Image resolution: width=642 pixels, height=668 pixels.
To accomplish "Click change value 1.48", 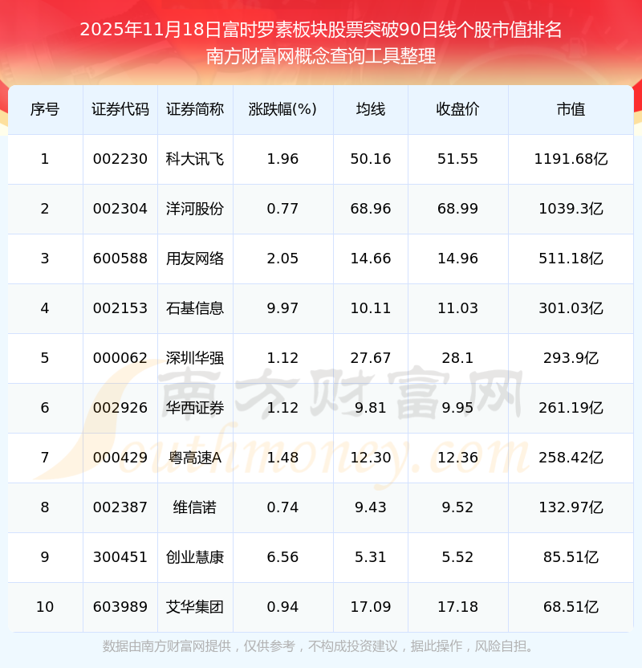I will pos(282,458).
